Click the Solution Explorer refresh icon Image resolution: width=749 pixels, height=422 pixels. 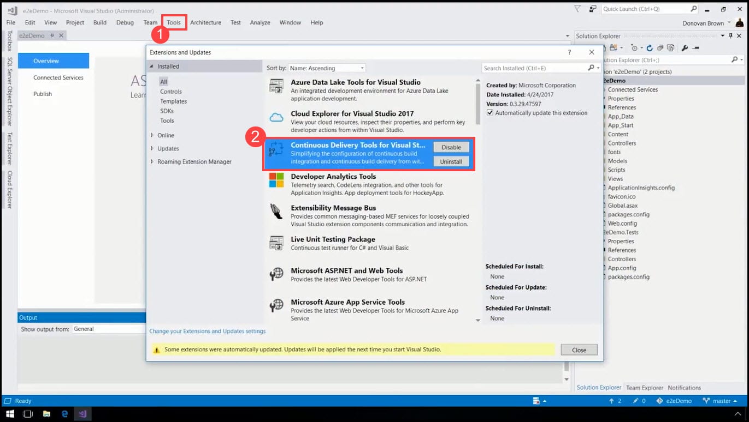pos(650,48)
